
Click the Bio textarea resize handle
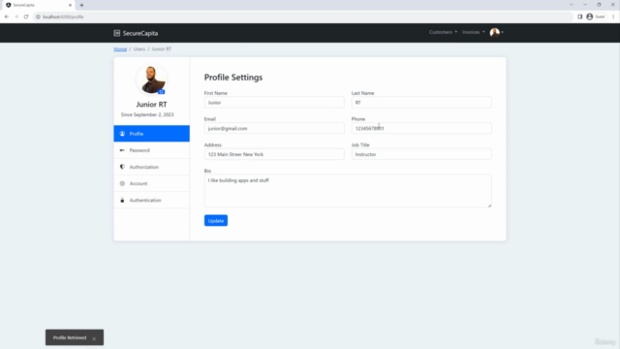pyautogui.click(x=489, y=205)
